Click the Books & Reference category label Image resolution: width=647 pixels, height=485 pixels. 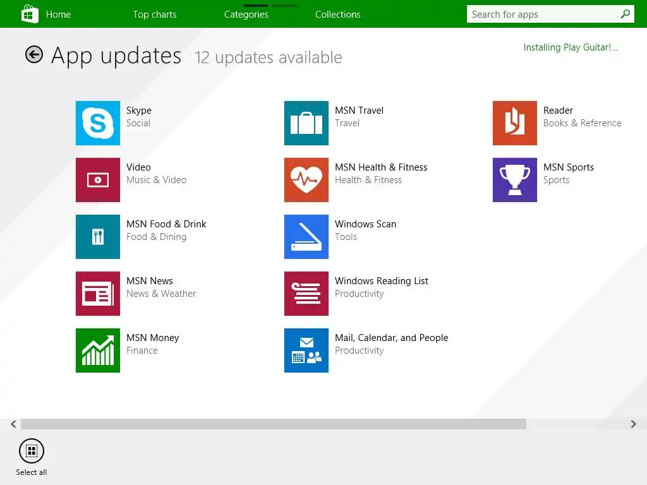582,123
